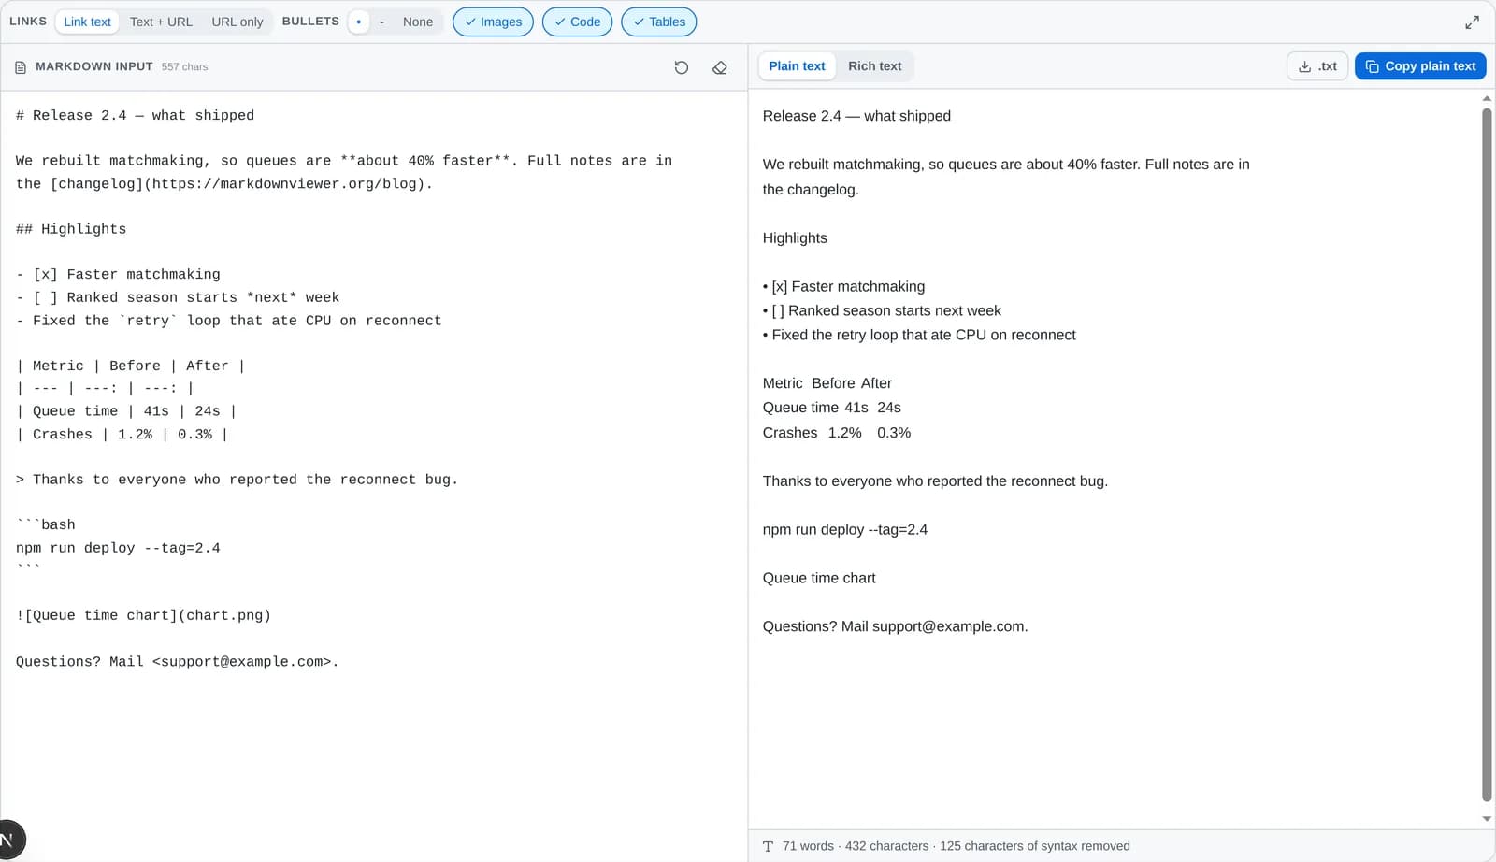Click 'npm run deploy --tag=2.4' in input
The height and width of the screenshot is (862, 1496).
[118, 548]
